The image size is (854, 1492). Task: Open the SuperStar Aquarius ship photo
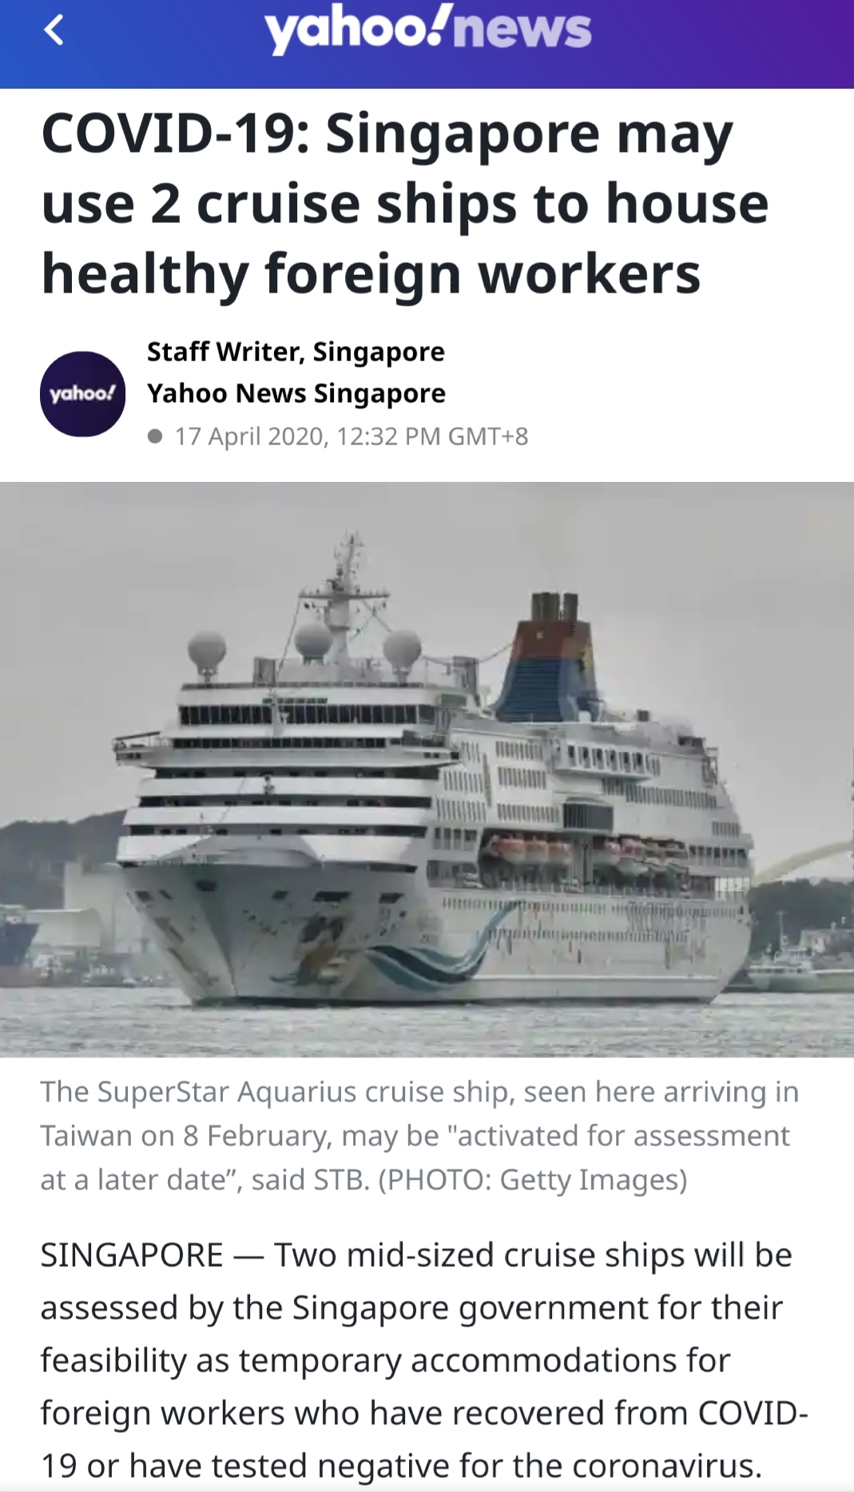click(427, 769)
